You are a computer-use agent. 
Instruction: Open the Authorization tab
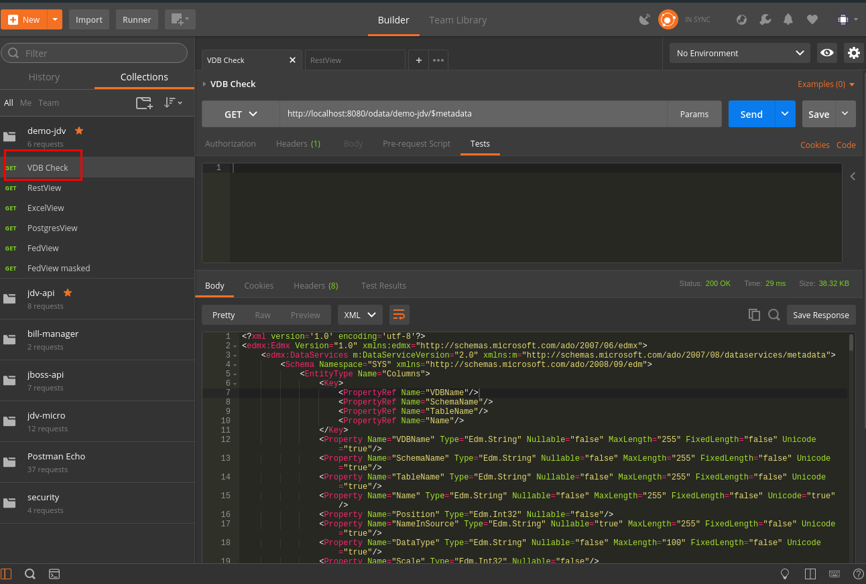tap(231, 143)
